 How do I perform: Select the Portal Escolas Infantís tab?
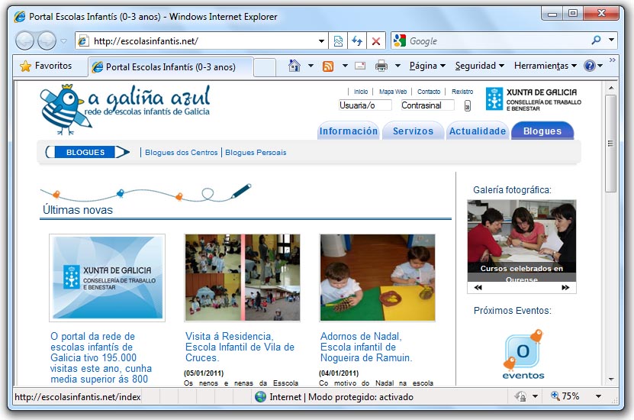tap(170, 66)
